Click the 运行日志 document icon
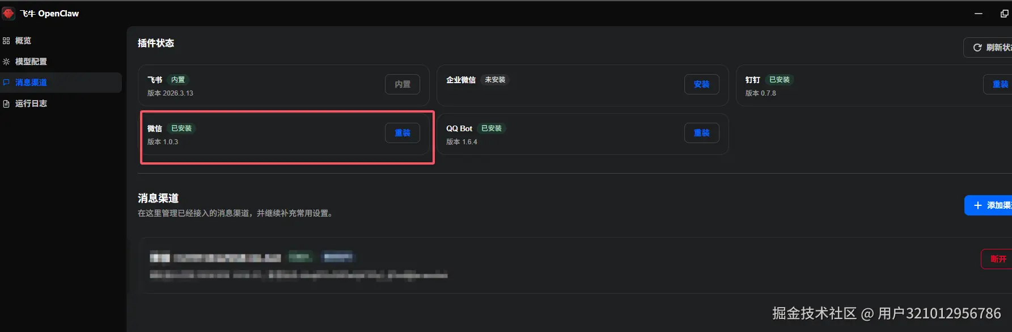Image resolution: width=1012 pixels, height=332 pixels. [x=6, y=104]
